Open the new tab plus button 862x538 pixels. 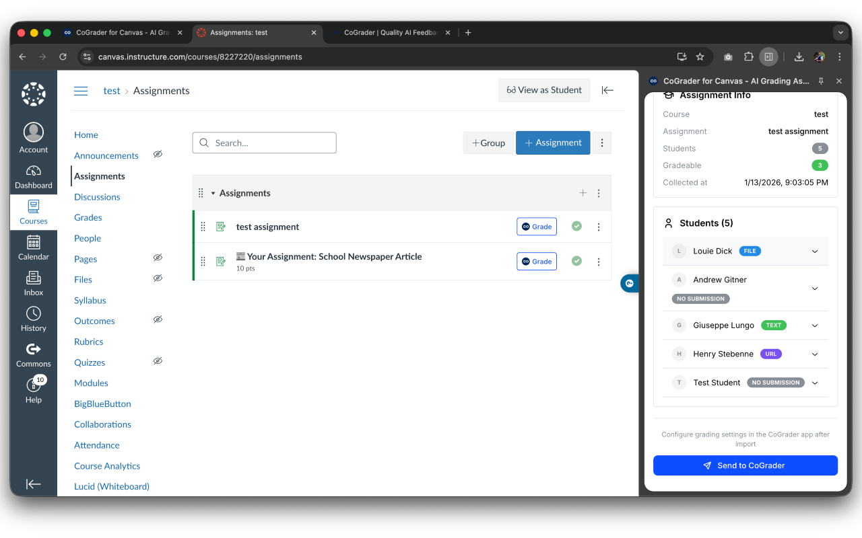pos(468,32)
